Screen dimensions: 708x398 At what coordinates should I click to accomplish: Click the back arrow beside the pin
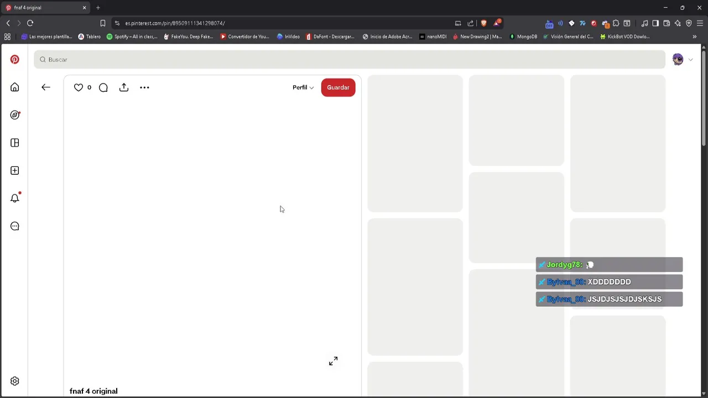tap(46, 87)
